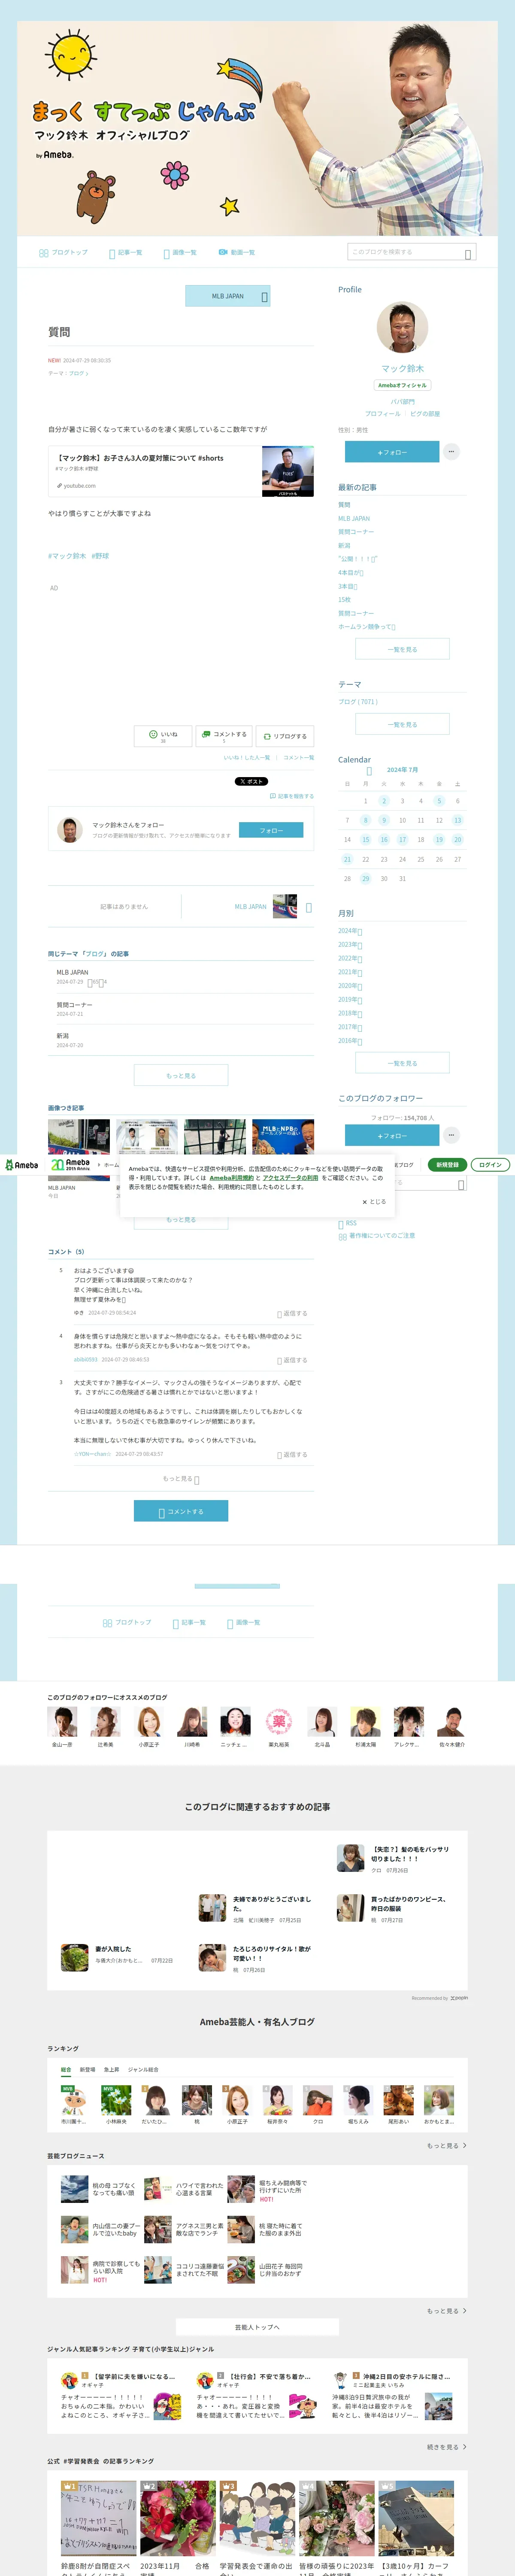Open 画像一覧 in the top navigation
This screenshot has width=515, height=2576.
(x=180, y=252)
